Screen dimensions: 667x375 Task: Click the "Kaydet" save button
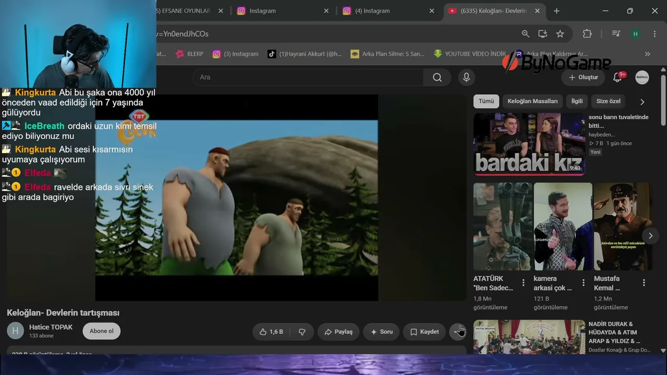[x=424, y=332]
